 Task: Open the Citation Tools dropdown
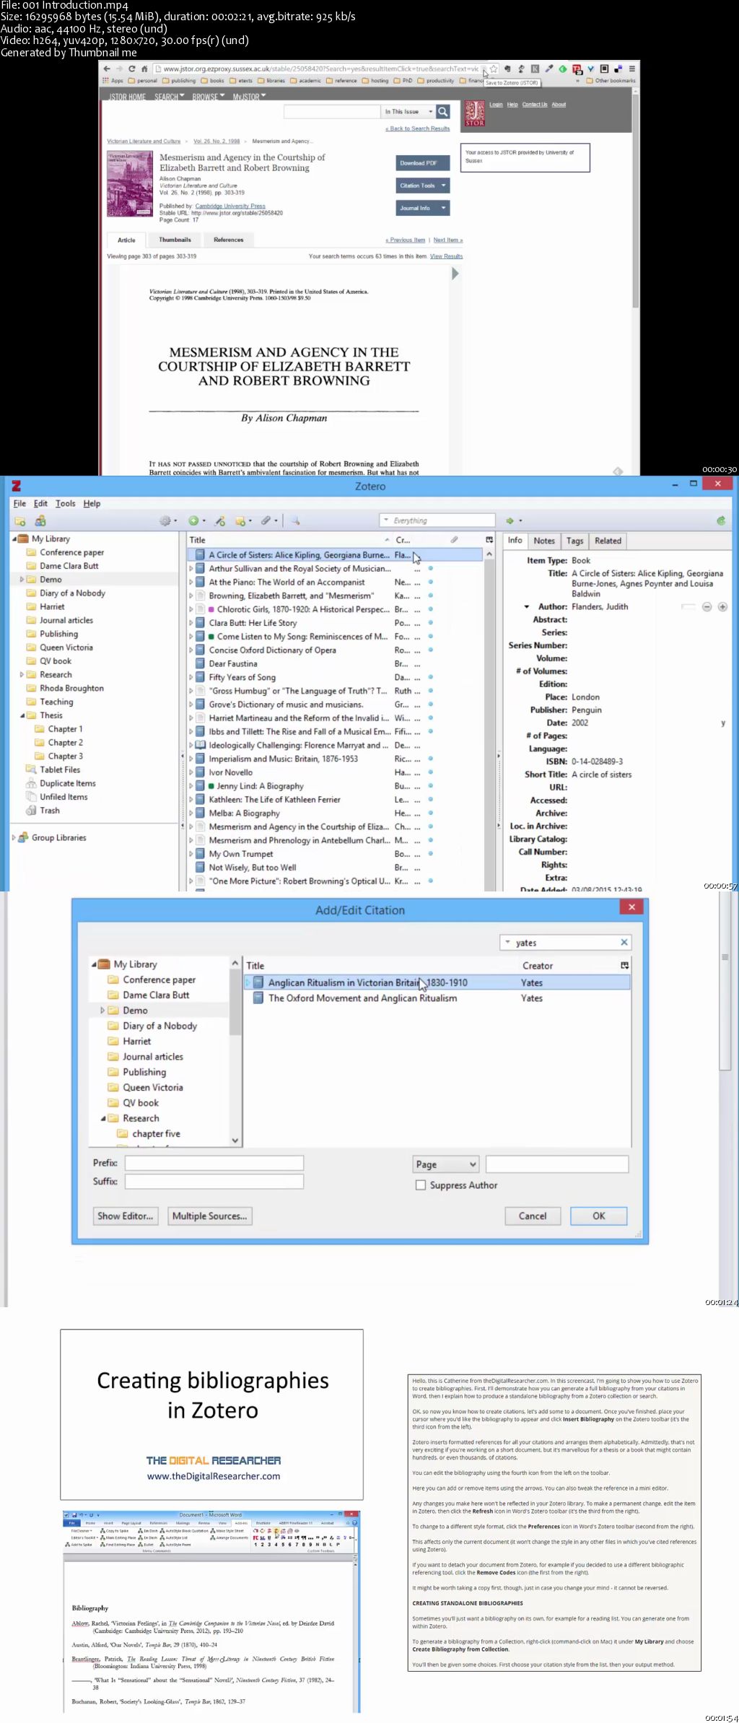(x=423, y=186)
